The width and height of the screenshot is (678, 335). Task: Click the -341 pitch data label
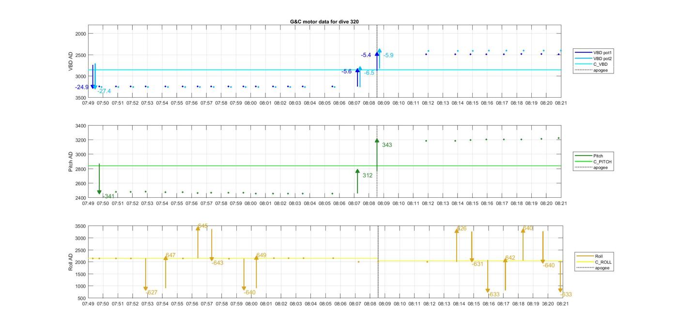coord(108,196)
